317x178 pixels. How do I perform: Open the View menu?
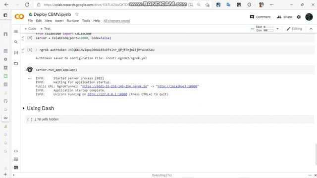pyautogui.click(x=49, y=21)
